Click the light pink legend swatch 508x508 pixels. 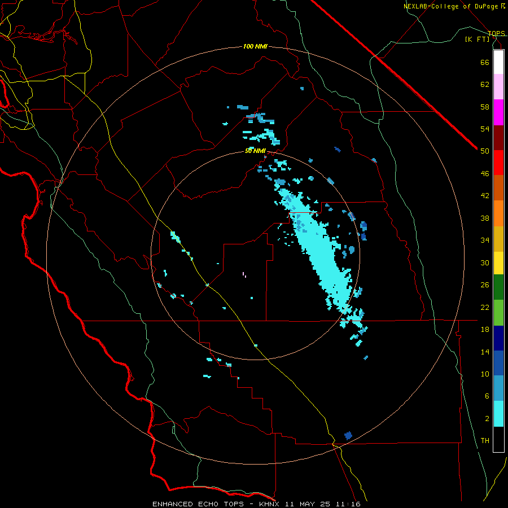[x=498, y=86]
